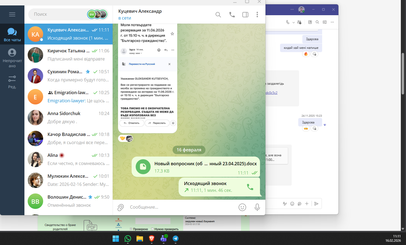Open the emoji picker in Telegram
Screen dimensions: 406x245
(x=242, y=207)
